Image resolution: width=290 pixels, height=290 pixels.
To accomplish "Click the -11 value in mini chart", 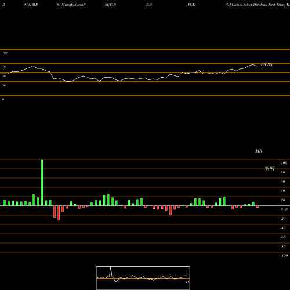I will coord(187,282).
